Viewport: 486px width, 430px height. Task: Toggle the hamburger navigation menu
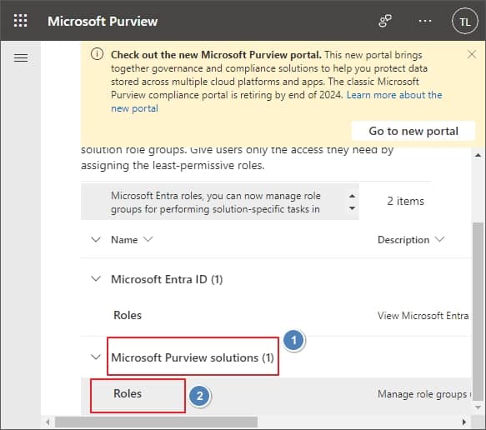coord(21,57)
